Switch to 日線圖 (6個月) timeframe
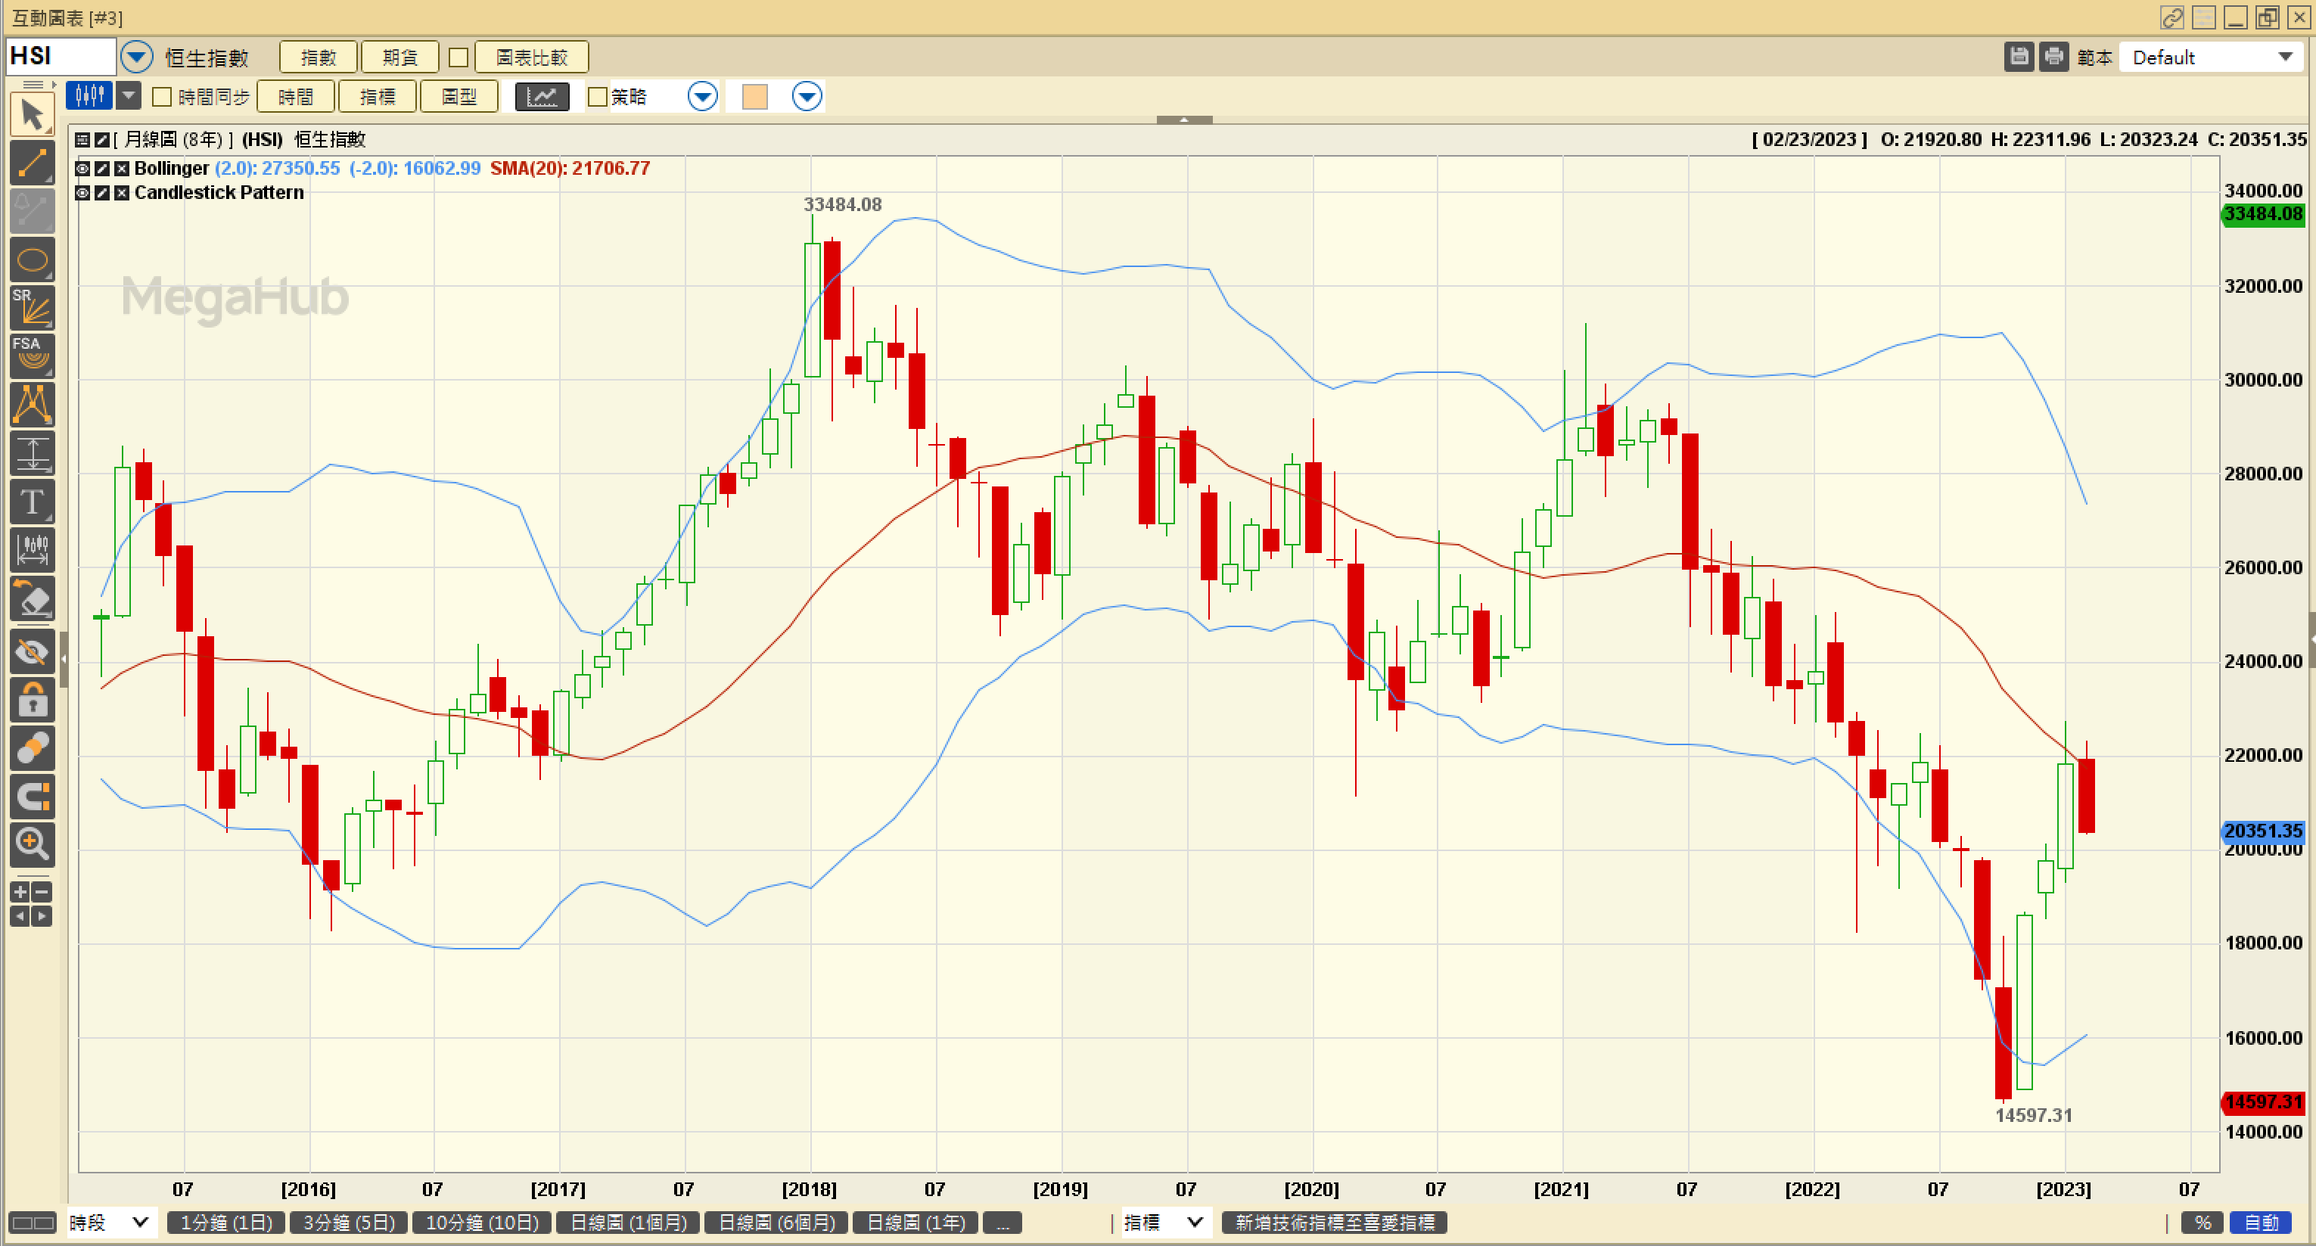 (777, 1223)
